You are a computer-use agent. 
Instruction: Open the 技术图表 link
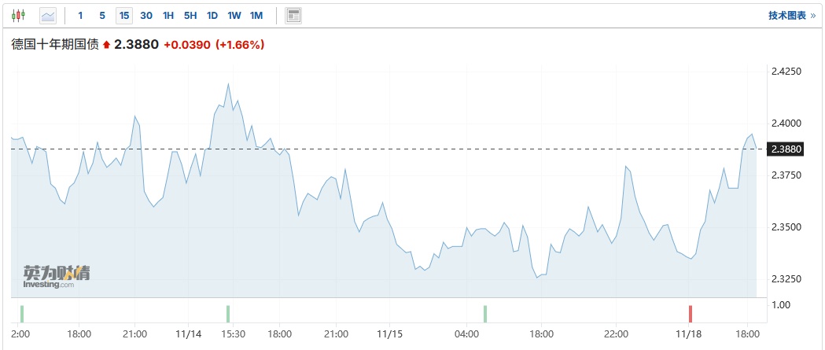(x=786, y=15)
